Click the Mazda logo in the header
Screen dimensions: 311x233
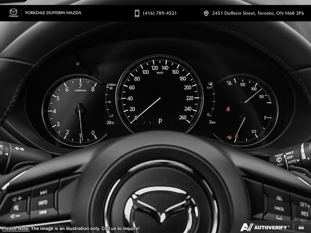[x=14, y=13]
